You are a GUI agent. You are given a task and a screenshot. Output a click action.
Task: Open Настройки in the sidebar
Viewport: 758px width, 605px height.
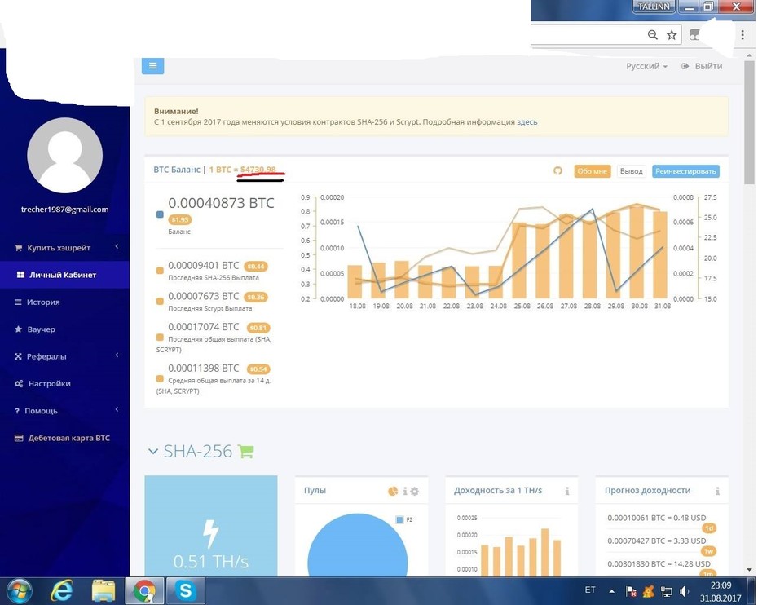64,383
